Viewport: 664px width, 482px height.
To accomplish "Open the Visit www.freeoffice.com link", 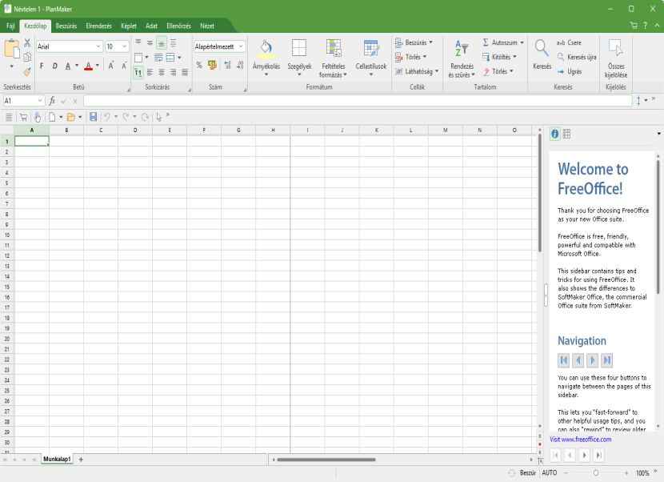I will tap(581, 440).
